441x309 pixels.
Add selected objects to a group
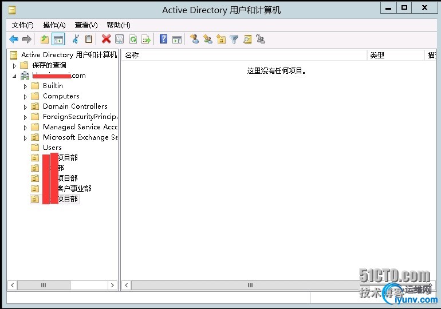click(261, 39)
